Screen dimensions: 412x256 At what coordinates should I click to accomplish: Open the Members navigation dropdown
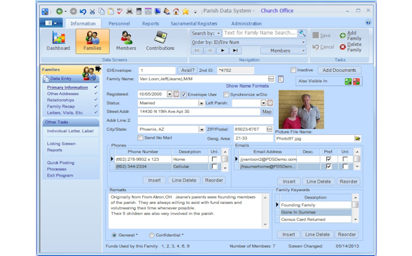tap(284, 51)
